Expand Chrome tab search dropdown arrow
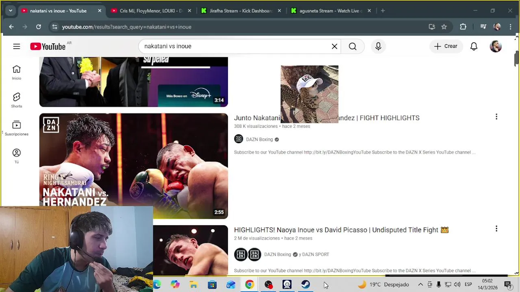 pyautogui.click(x=10, y=11)
